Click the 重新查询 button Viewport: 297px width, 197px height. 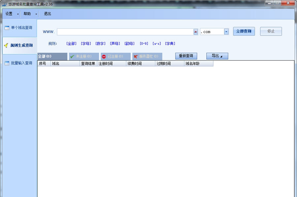186,56
